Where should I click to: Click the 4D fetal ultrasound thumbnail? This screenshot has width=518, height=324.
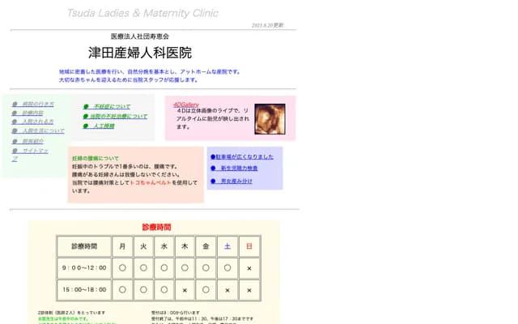pos(270,119)
